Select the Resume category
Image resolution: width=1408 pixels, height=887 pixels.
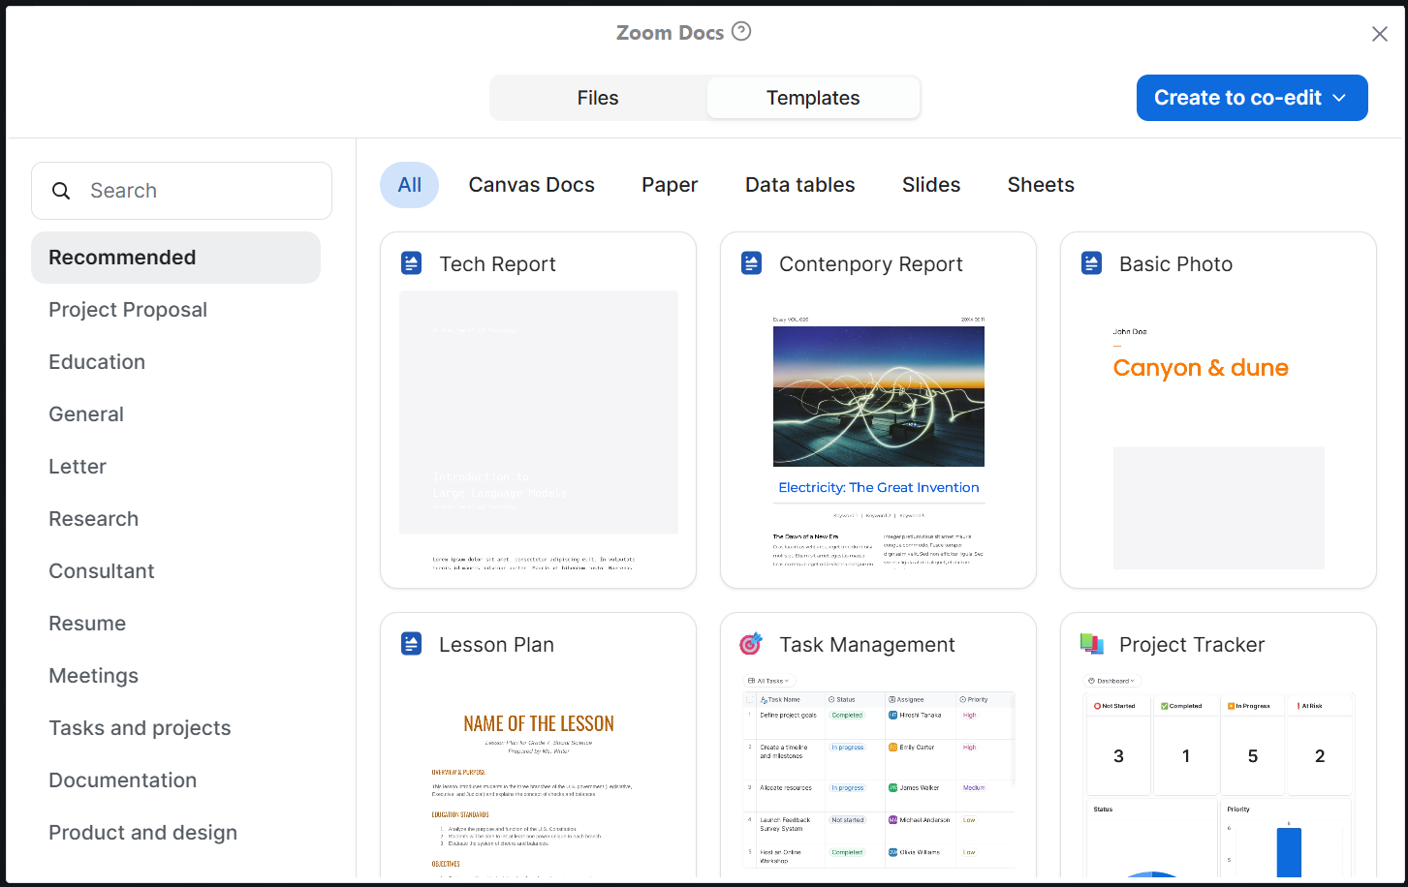[x=175, y=624]
